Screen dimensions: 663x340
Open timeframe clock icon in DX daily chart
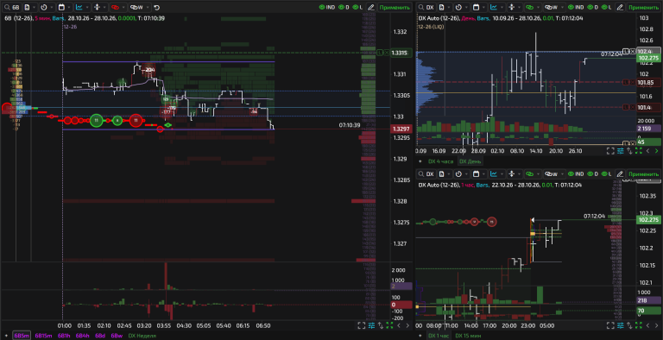(458, 7)
